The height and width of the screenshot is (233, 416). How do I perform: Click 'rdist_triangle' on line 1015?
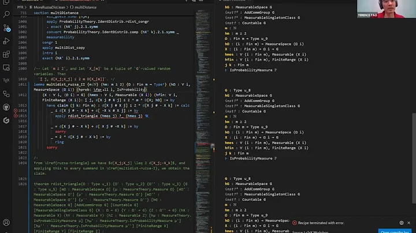tap(83, 116)
